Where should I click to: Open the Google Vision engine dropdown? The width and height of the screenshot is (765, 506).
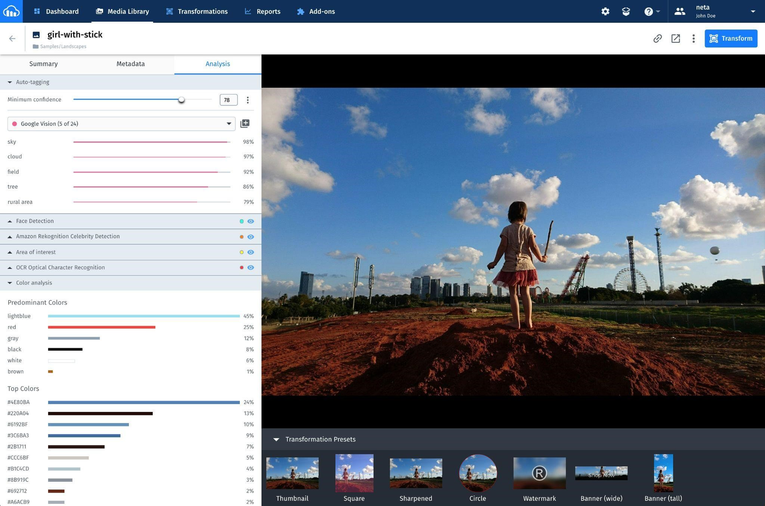click(x=121, y=124)
